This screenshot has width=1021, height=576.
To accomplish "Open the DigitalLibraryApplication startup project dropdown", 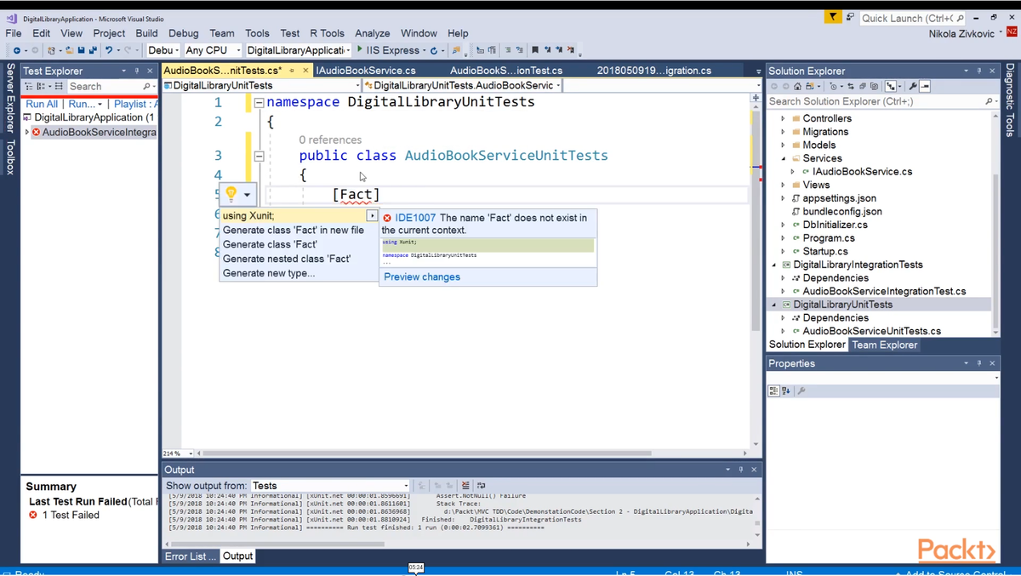I will coord(298,50).
